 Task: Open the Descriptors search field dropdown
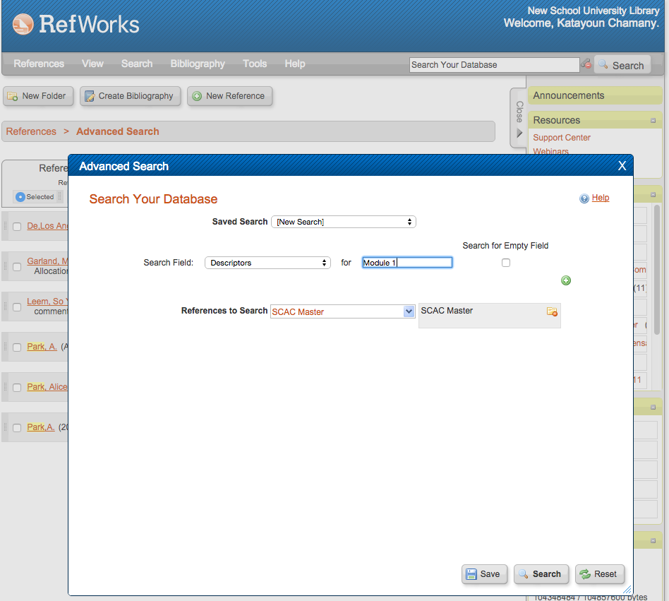[x=267, y=263]
